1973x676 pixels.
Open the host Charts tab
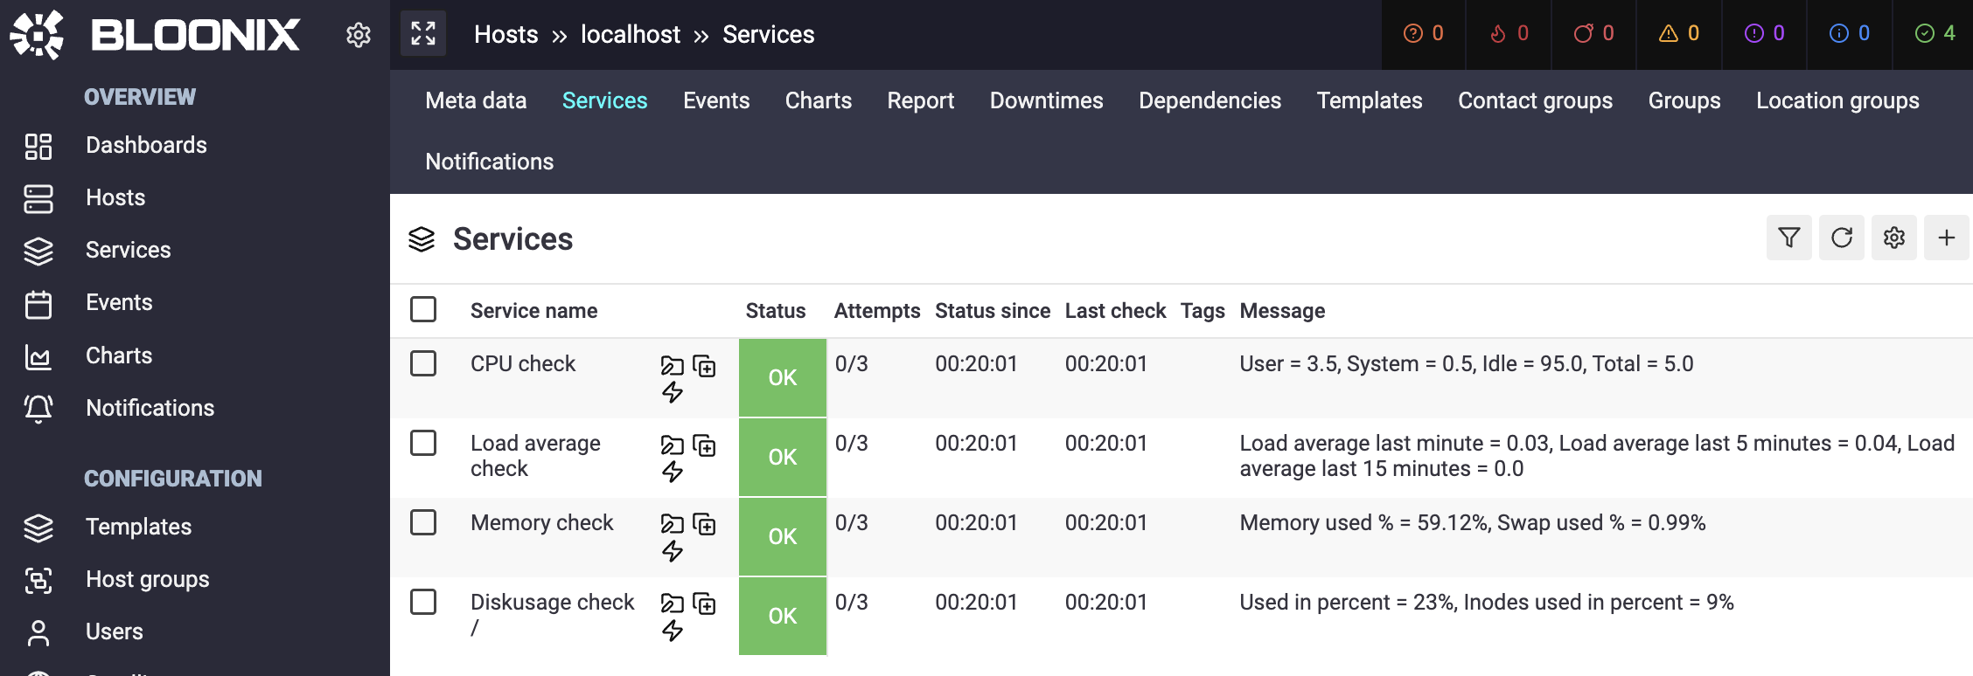pos(819,100)
